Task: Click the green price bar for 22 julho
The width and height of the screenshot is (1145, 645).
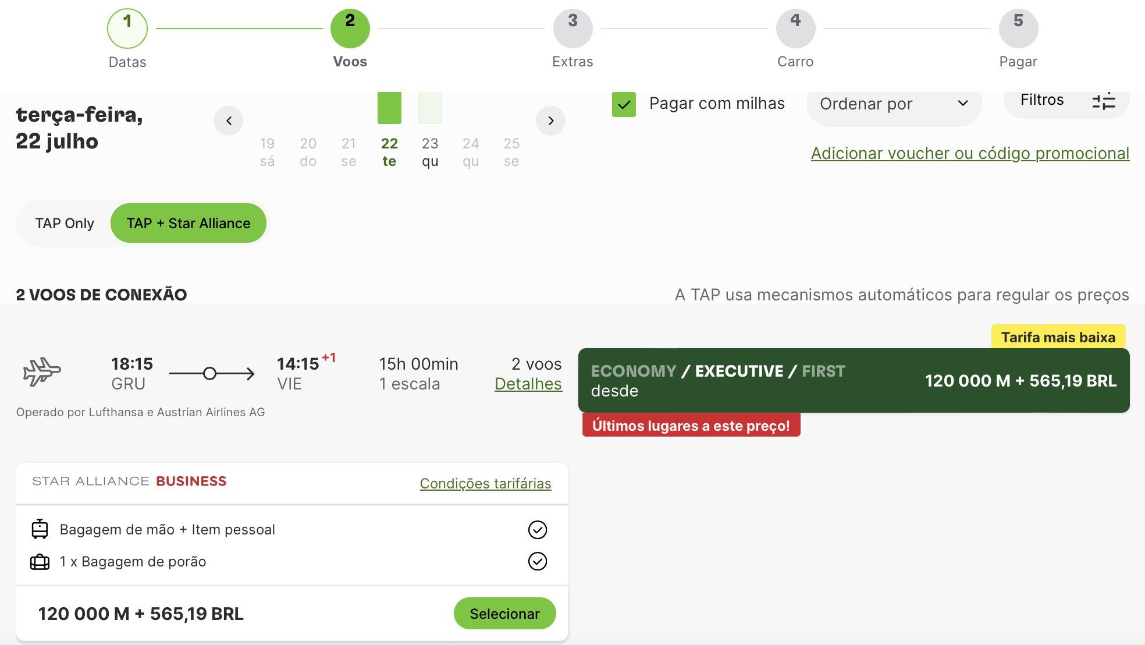Action: click(389, 108)
